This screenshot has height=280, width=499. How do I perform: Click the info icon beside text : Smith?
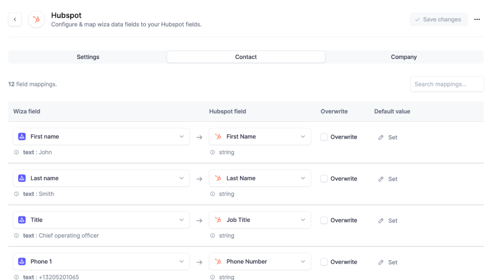17,194
